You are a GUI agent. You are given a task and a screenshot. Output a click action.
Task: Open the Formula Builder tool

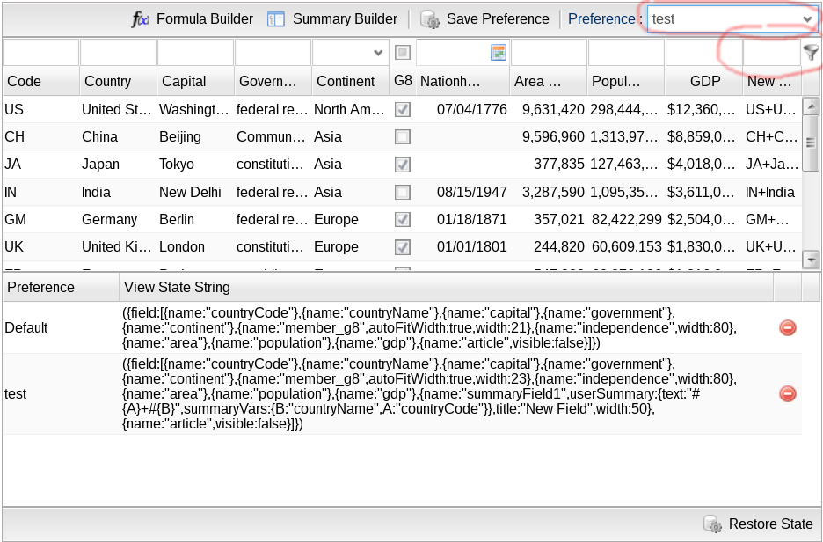193,18
